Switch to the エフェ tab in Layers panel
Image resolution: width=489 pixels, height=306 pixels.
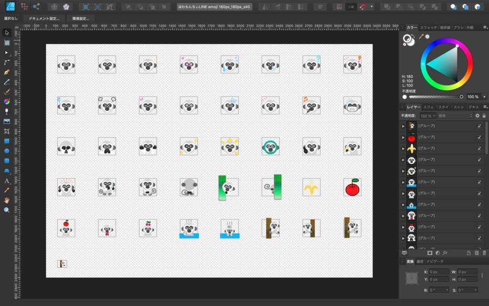click(428, 107)
